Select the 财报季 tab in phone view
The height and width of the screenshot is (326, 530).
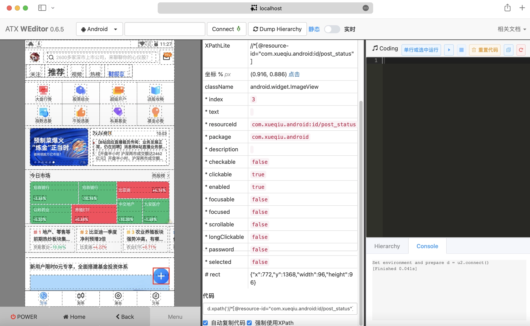pos(116,74)
